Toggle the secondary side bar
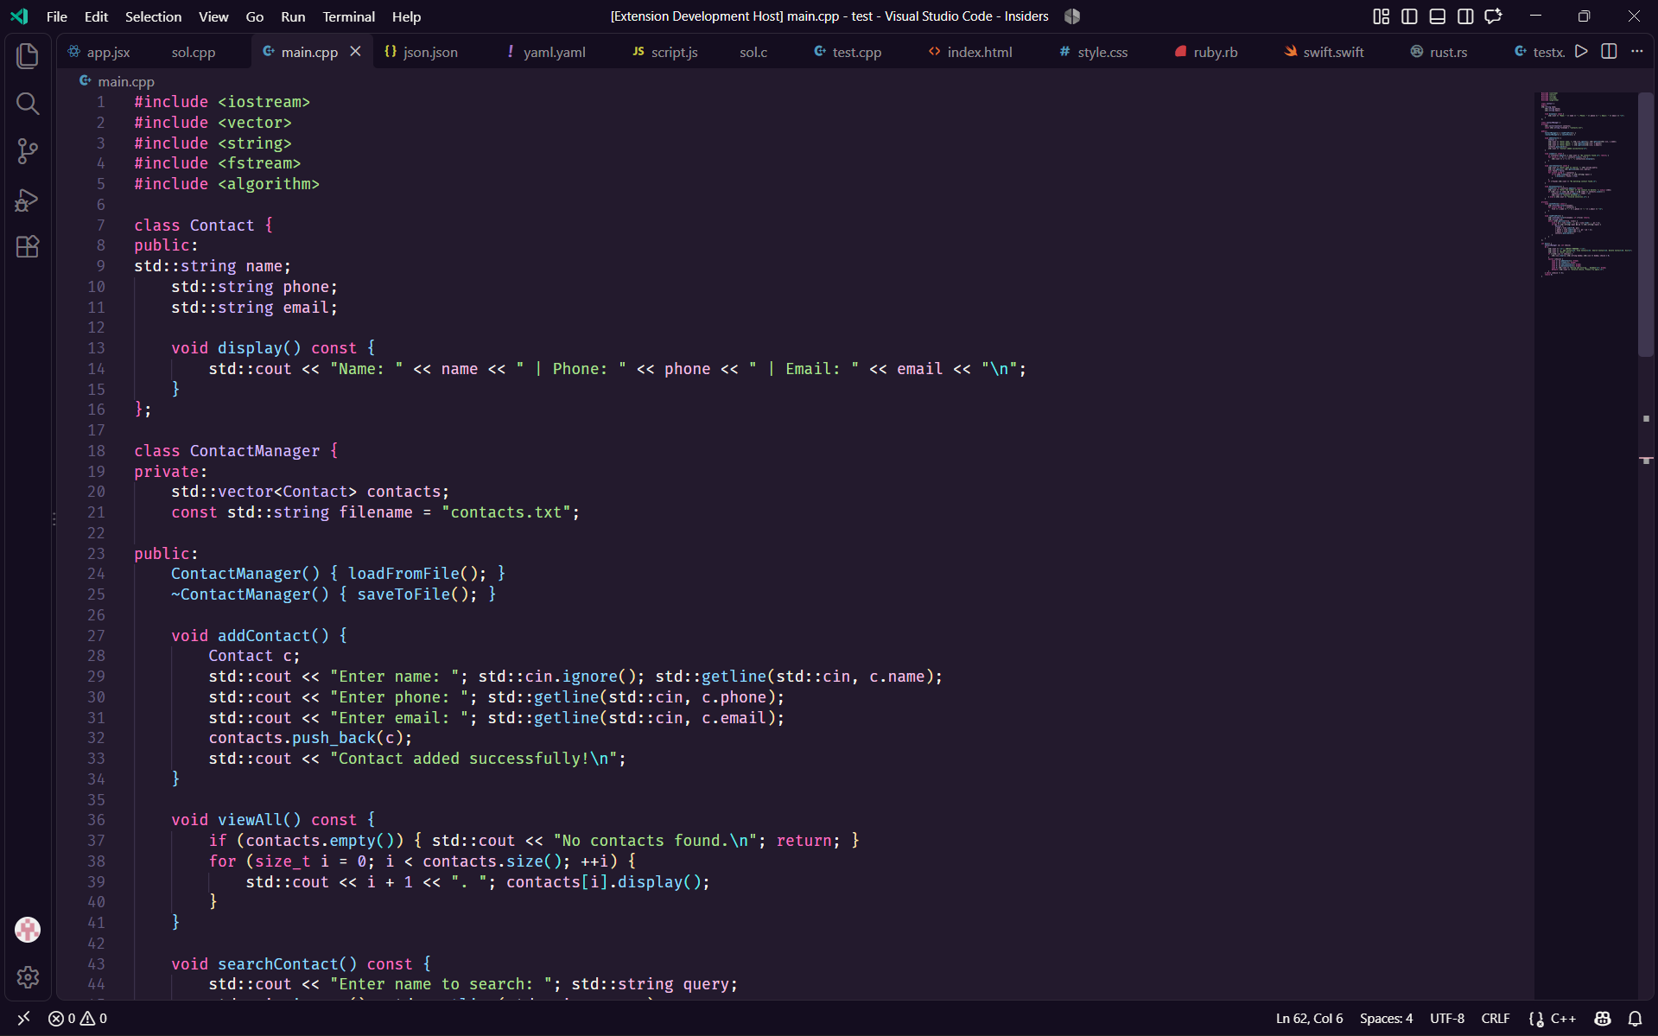This screenshot has height=1036, width=1658. coord(1465,16)
